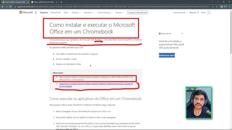Click the webcam overlay video thumbnail
Viewport: 232px width, 130px height.
199,103
